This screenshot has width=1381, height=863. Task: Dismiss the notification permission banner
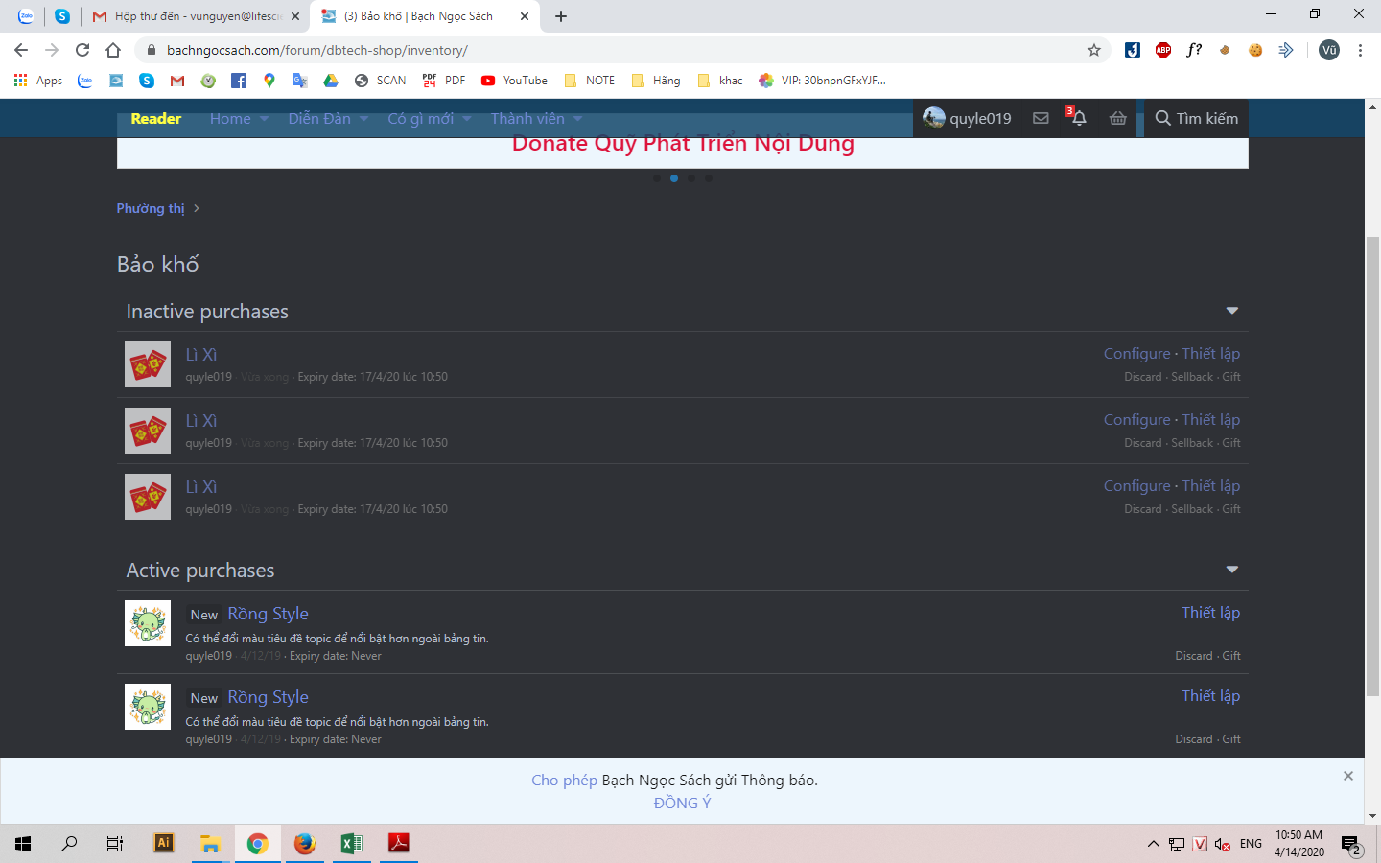(x=1347, y=776)
